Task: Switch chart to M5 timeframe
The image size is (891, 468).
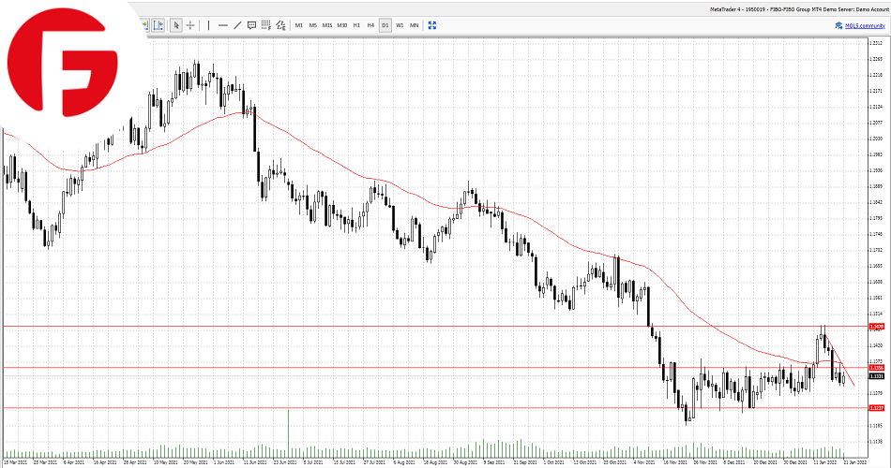Action: pyautogui.click(x=313, y=25)
